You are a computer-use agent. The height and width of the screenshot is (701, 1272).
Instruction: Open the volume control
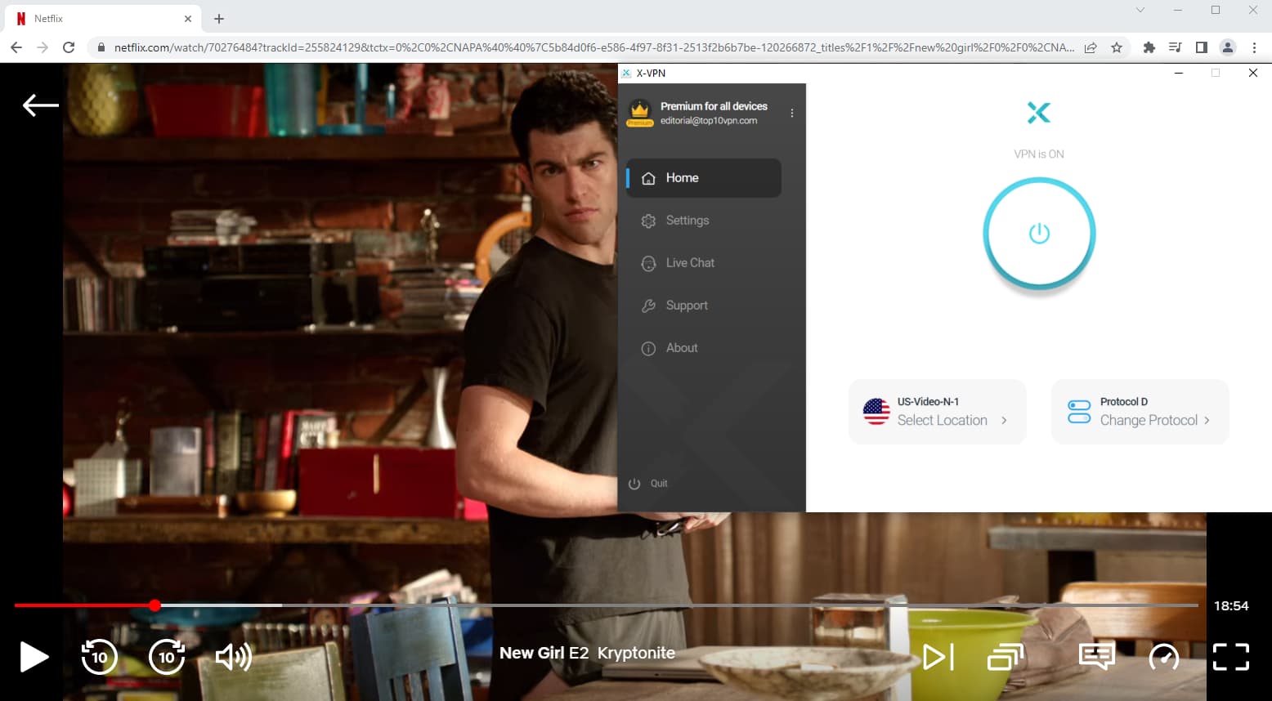click(234, 657)
